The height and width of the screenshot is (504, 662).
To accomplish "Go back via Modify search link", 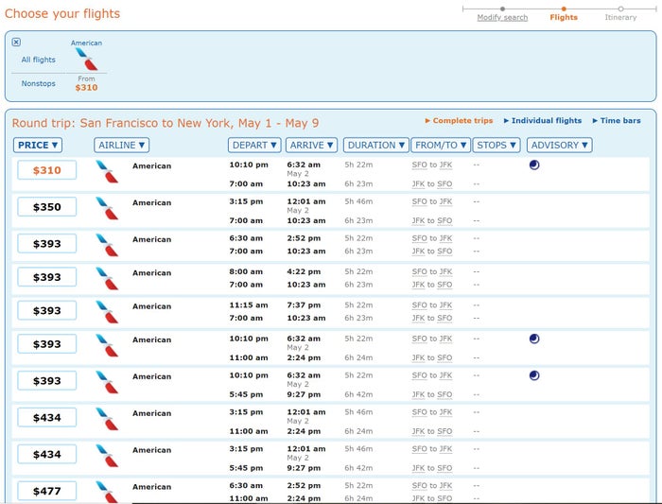I will [502, 17].
